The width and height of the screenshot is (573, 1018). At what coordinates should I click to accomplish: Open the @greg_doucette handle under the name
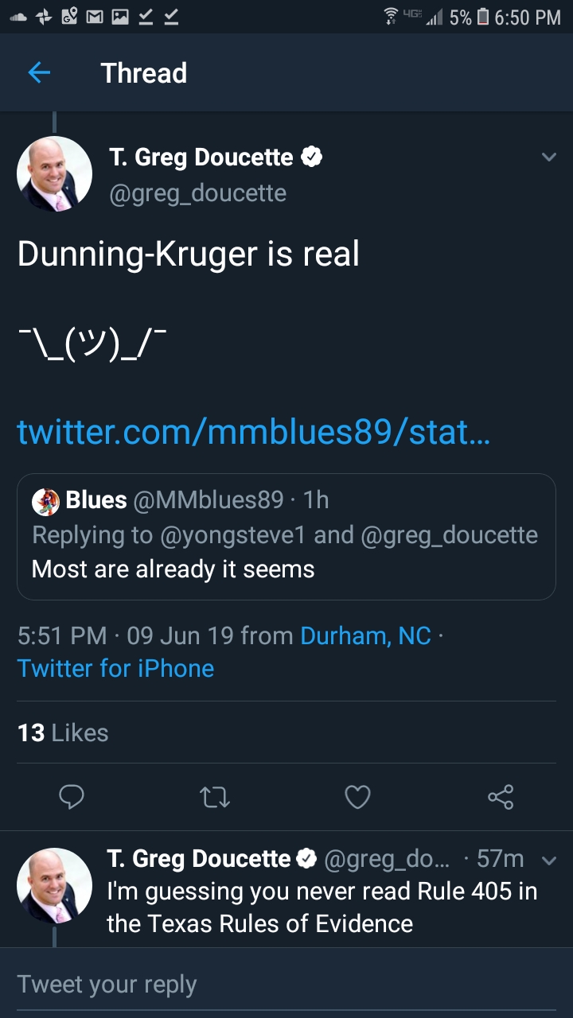coord(197,193)
